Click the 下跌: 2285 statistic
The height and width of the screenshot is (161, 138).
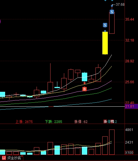pyautogui.click(x=54, y=122)
